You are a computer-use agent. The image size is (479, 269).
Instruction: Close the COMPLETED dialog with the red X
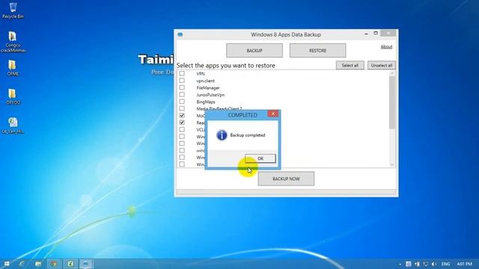[x=273, y=114]
